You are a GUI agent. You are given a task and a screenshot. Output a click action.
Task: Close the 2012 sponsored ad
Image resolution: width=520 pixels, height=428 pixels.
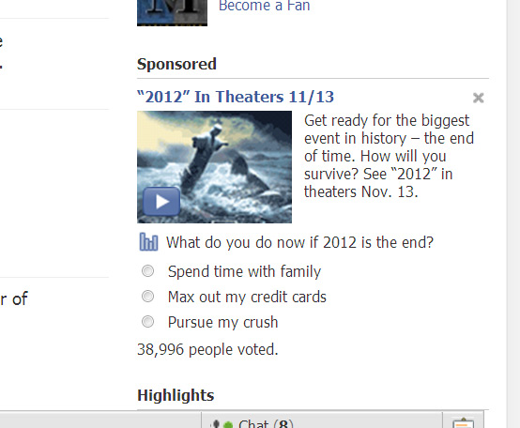(478, 98)
